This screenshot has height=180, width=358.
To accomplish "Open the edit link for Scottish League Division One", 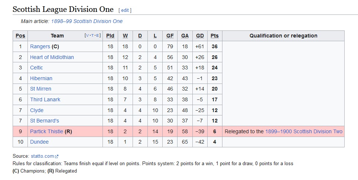I will point(125,10).
